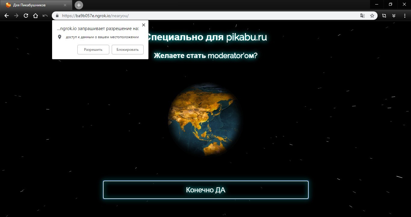
Task: Click the rotating Earth globe image
Action: pos(205,120)
